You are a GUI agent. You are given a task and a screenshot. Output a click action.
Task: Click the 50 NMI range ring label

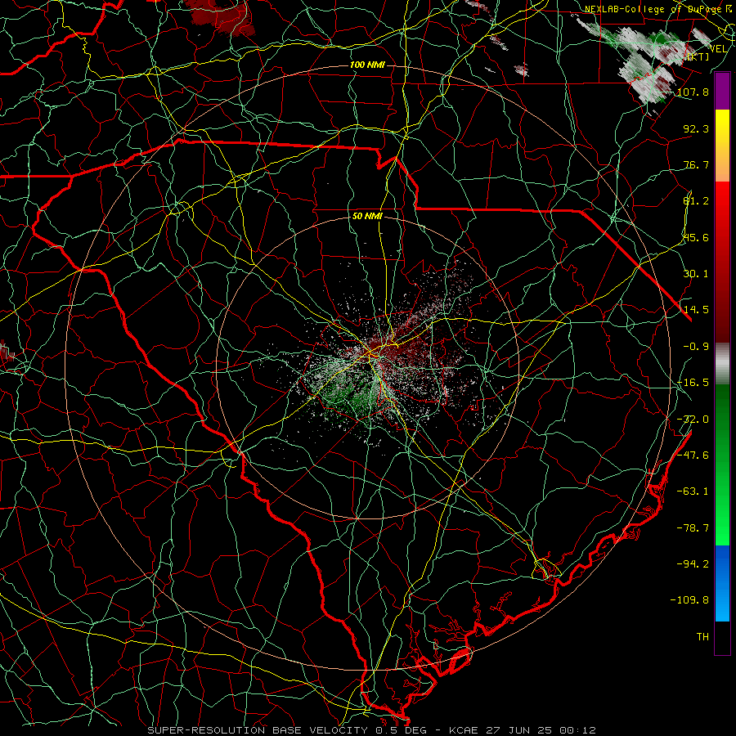pyautogui.click(x=367, y=216)
